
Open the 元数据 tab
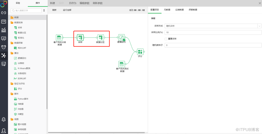167,10
